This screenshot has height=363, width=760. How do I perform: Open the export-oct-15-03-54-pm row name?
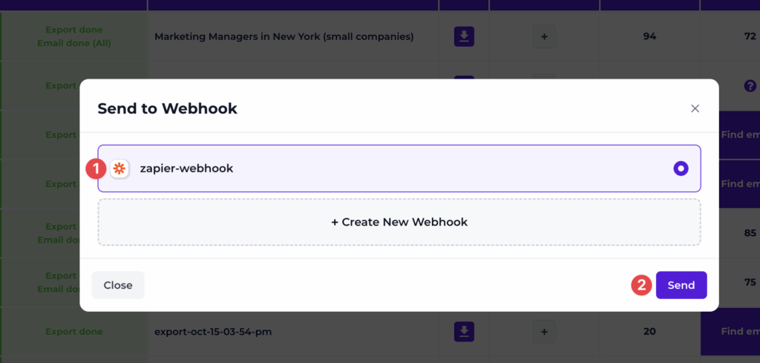[213, 332]
